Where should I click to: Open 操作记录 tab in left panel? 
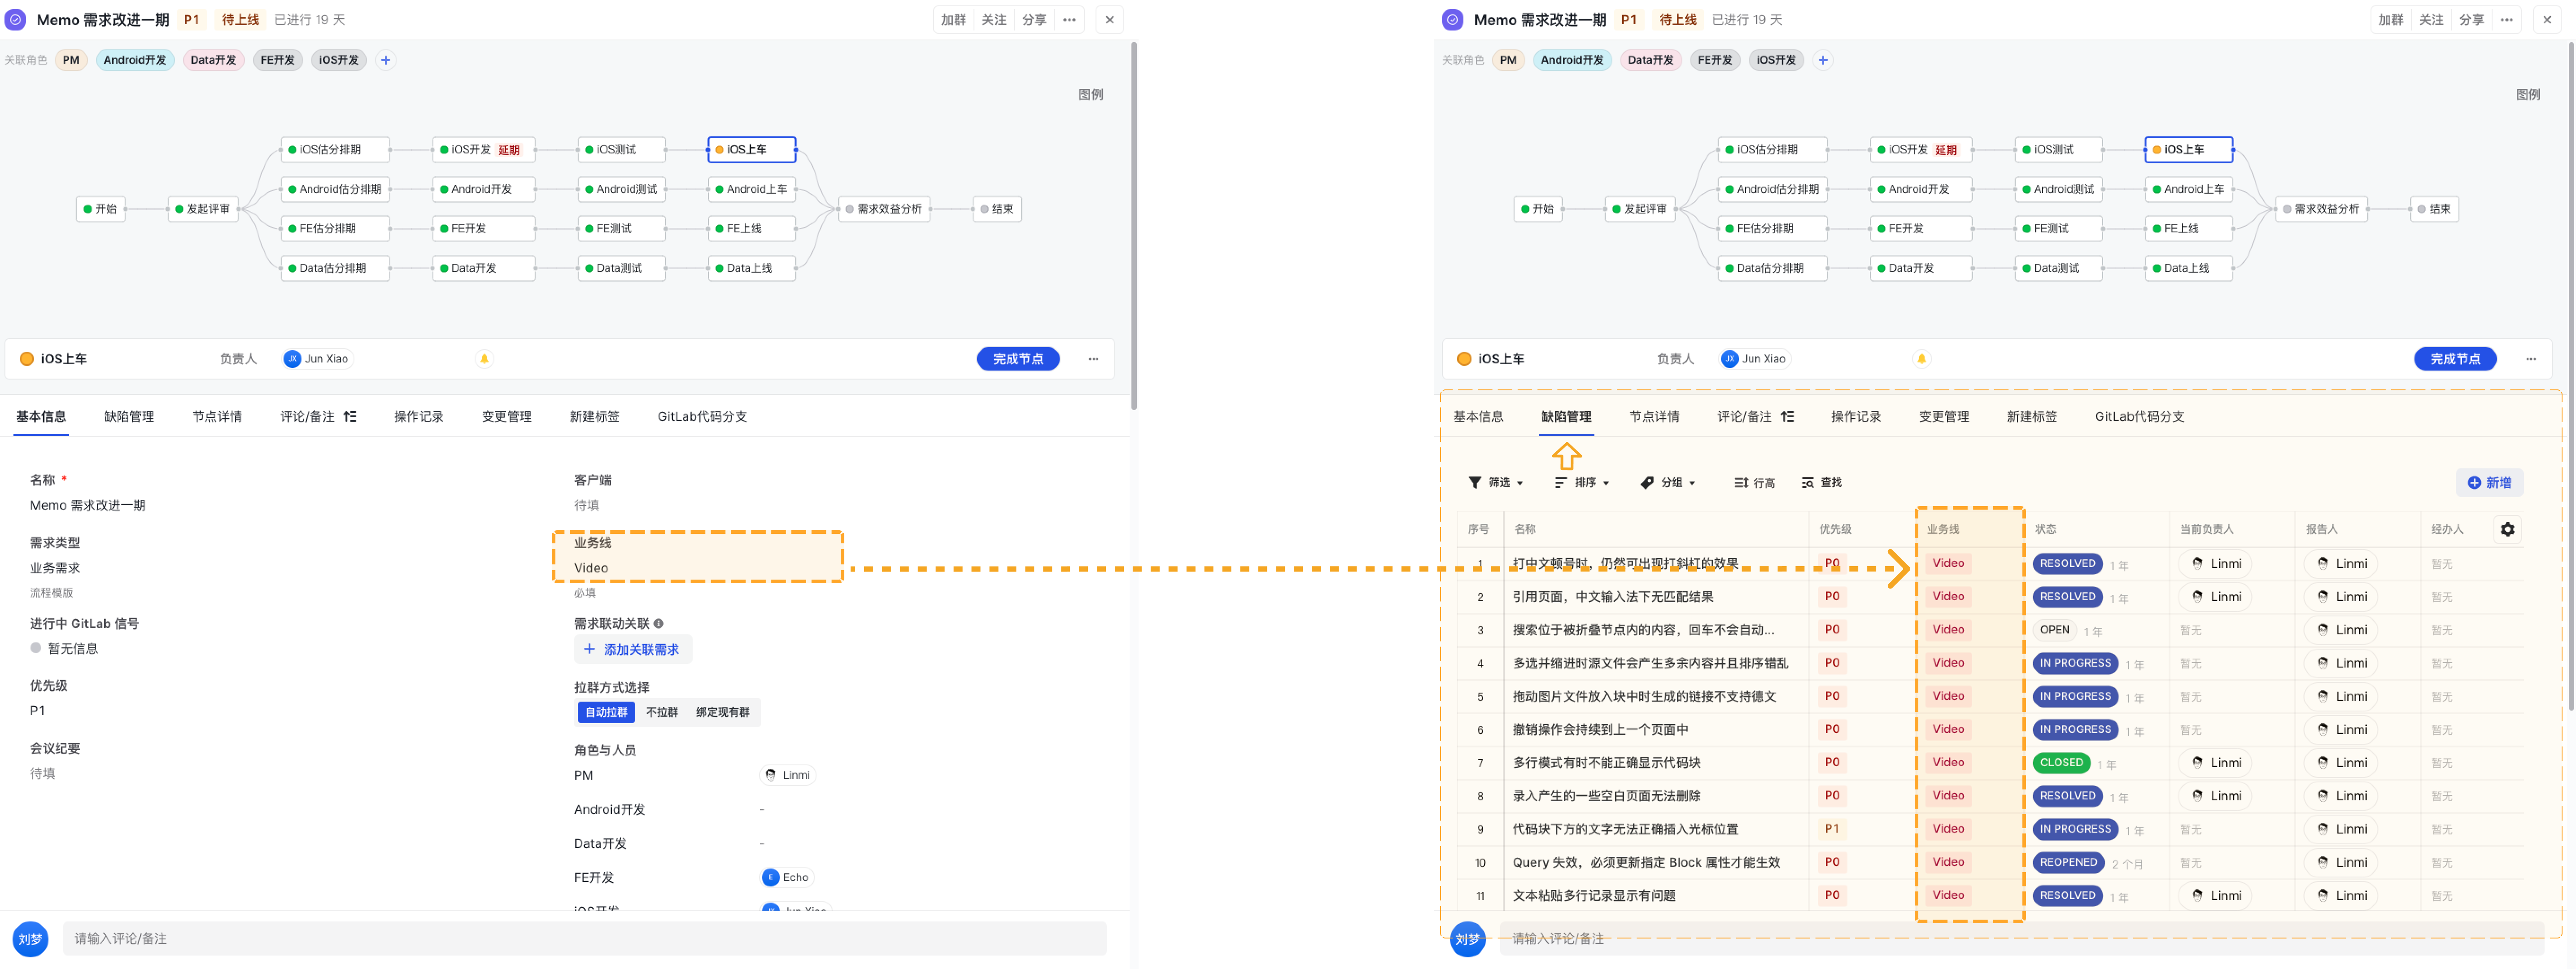[x=418, y=417]
